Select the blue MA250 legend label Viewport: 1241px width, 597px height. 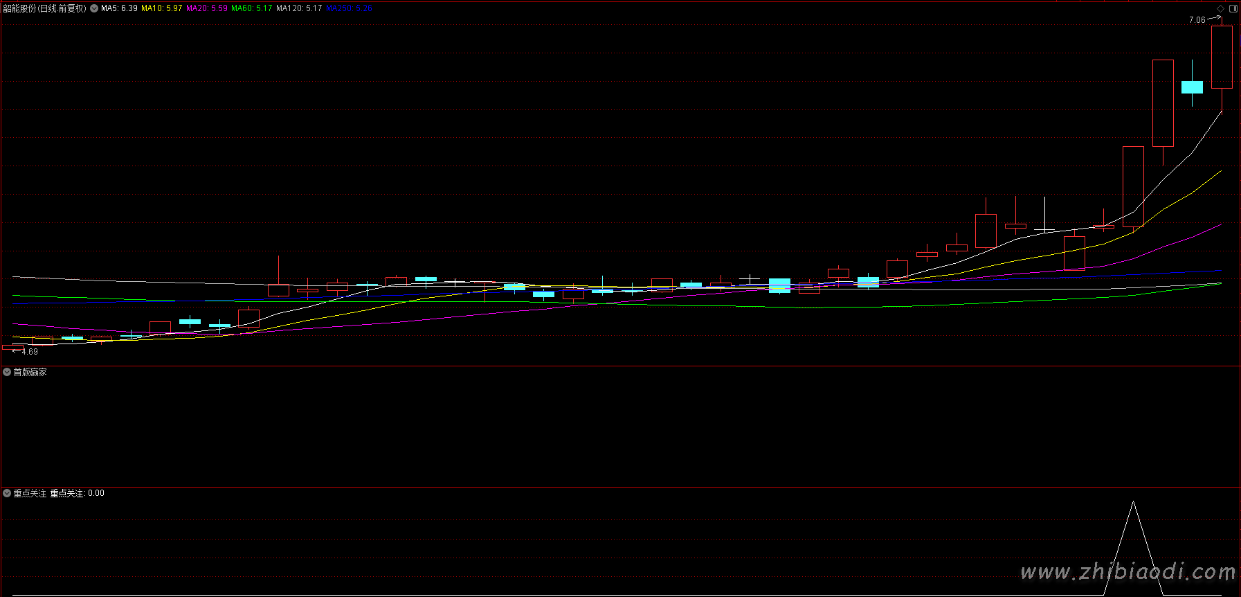click(x=349, y=8)
